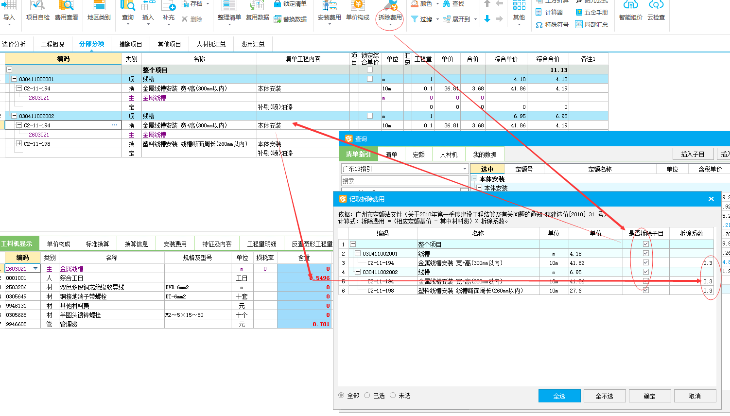
Task: Switch to the 费用汇总 tab
Action: 253,44
